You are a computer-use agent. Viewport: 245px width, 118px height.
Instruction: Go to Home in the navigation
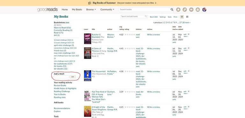click(65, 10)
